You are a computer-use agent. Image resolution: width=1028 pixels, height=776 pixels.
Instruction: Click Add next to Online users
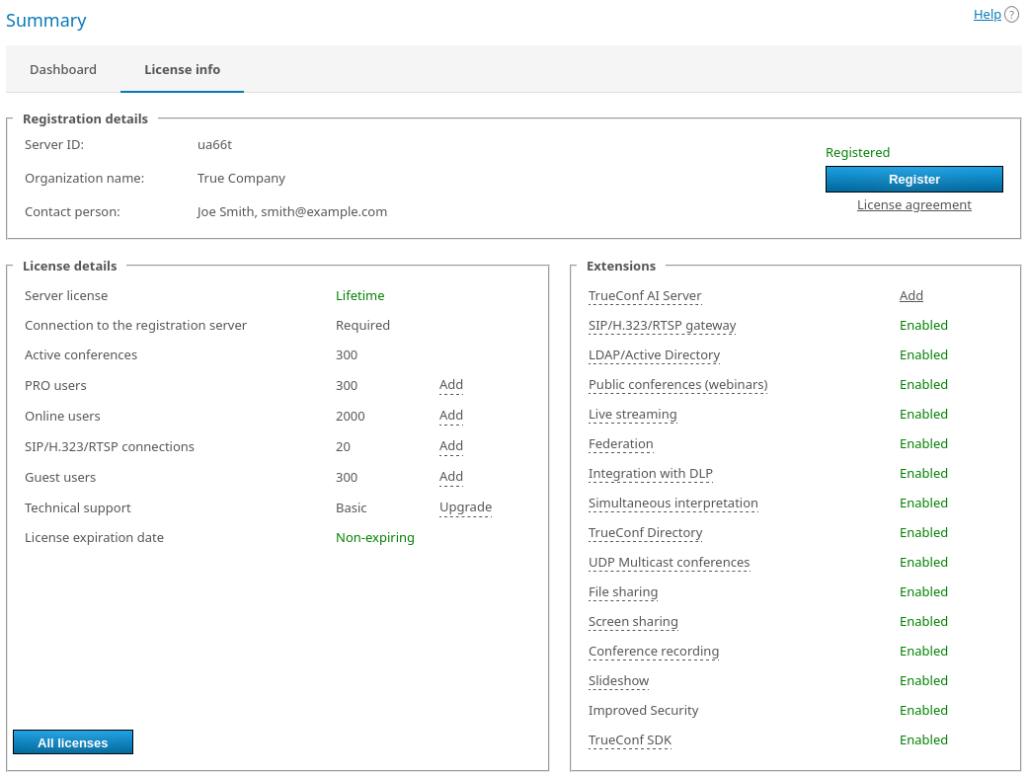450,416
